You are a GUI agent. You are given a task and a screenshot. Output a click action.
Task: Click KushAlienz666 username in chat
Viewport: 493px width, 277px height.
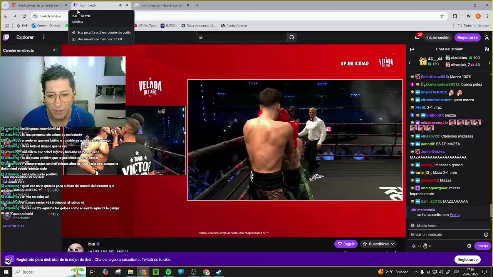(x=434, y=77)
